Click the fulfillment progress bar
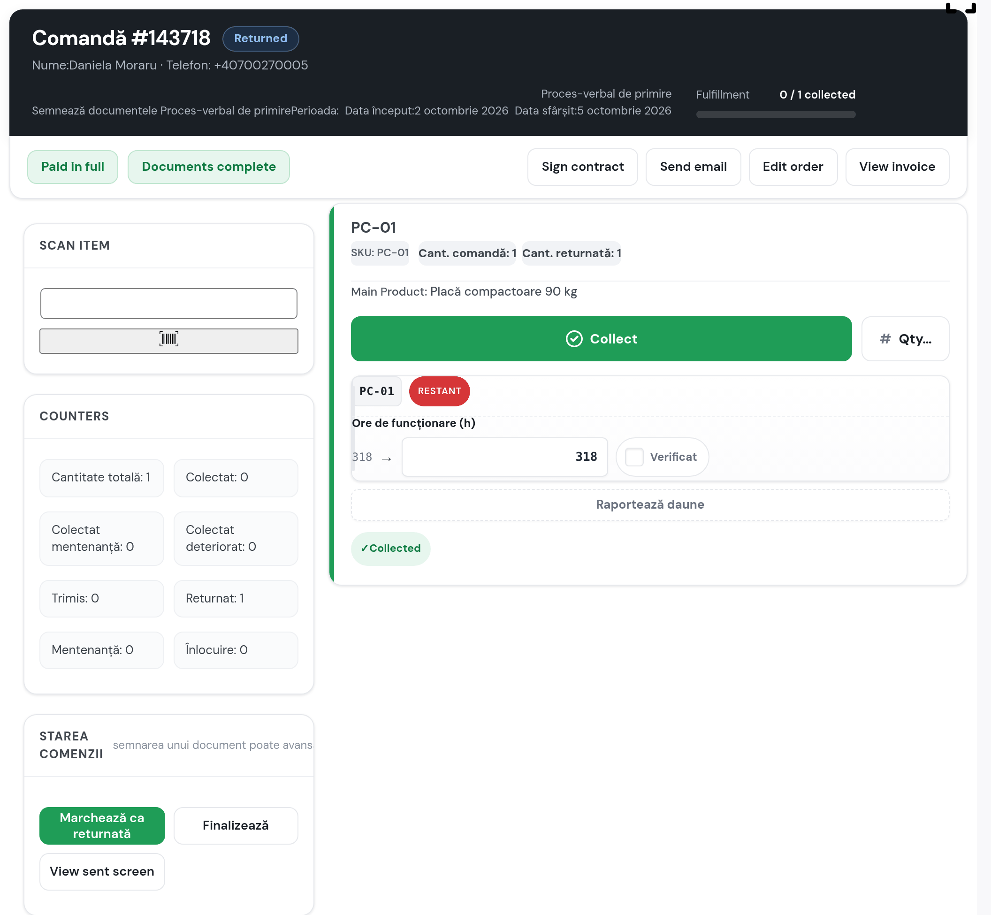The width and height of the screenshot is (991, 915). pyautogui.click(x=775, y=114)
